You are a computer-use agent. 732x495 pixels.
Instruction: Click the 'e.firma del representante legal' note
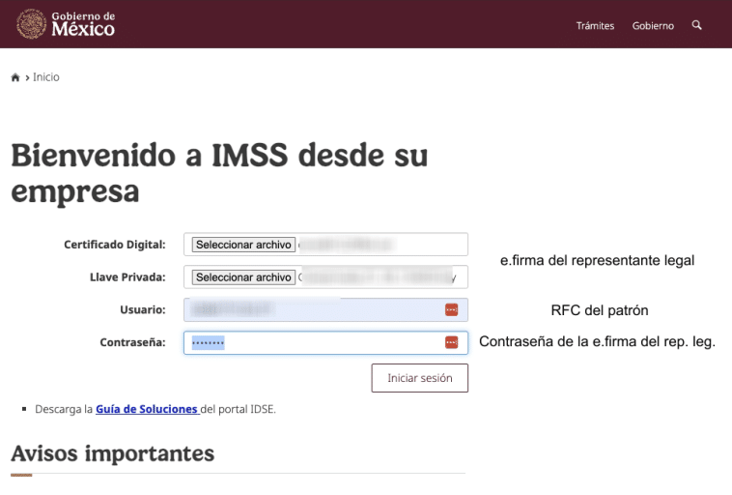[597, 260]
